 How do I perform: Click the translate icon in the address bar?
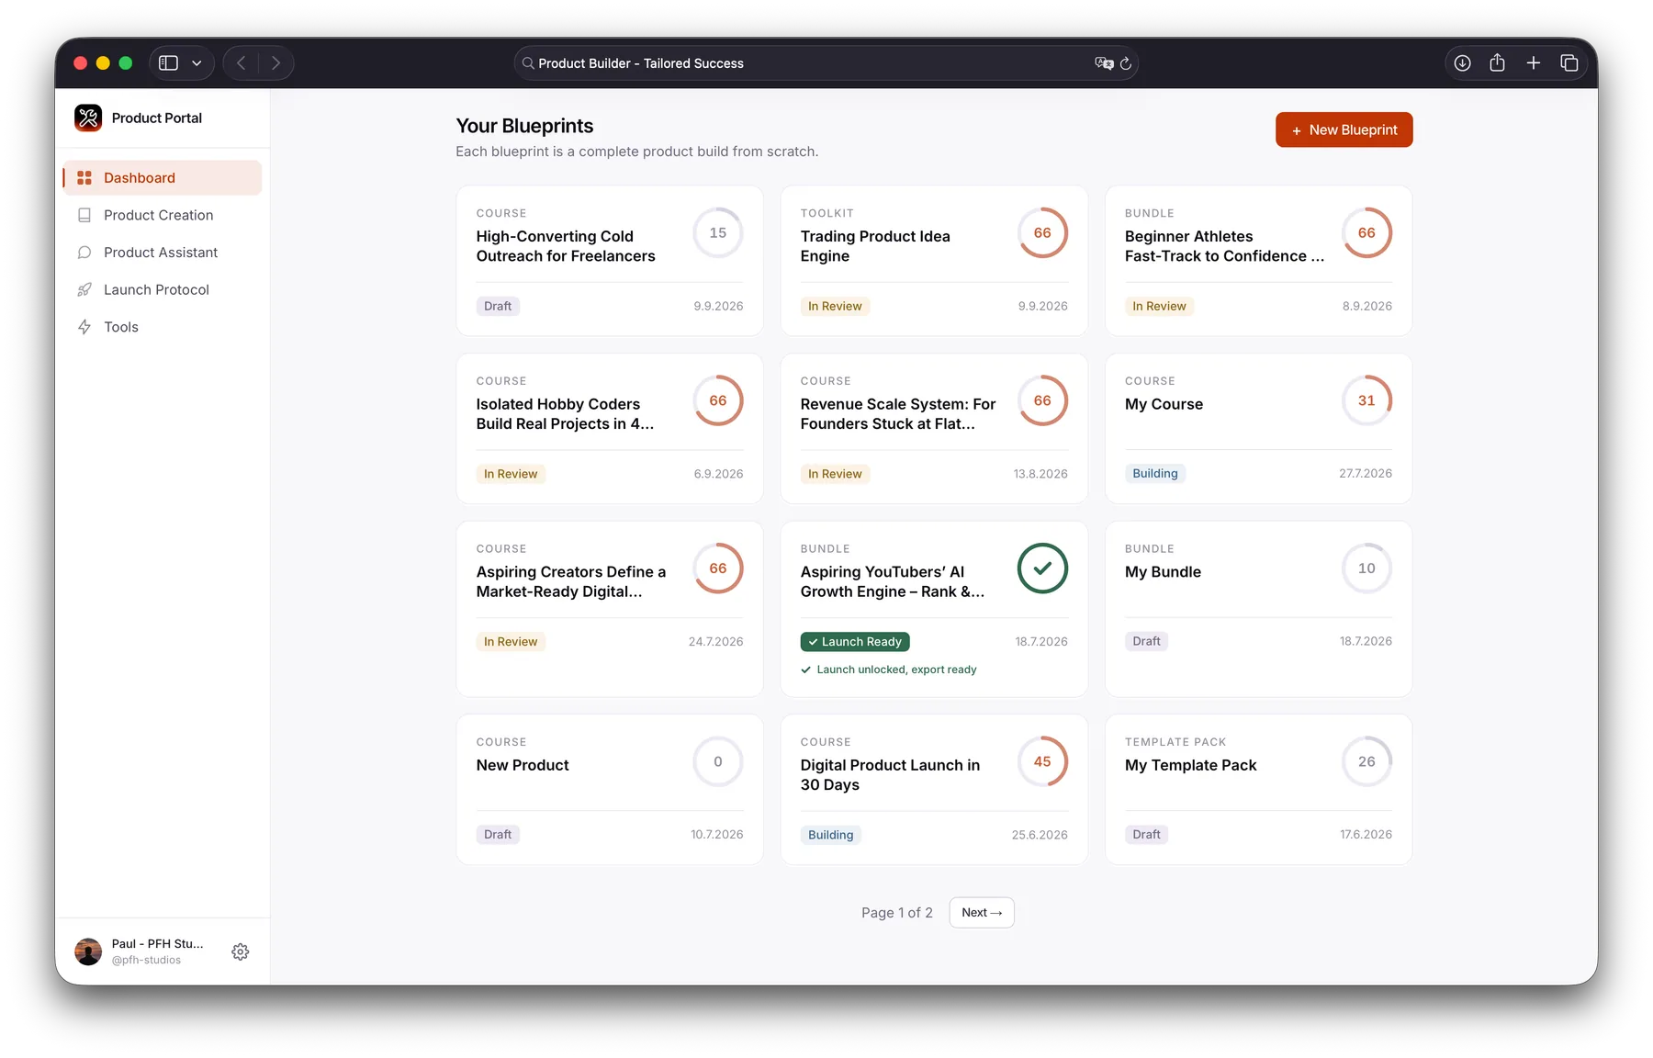click(1104, 63)
